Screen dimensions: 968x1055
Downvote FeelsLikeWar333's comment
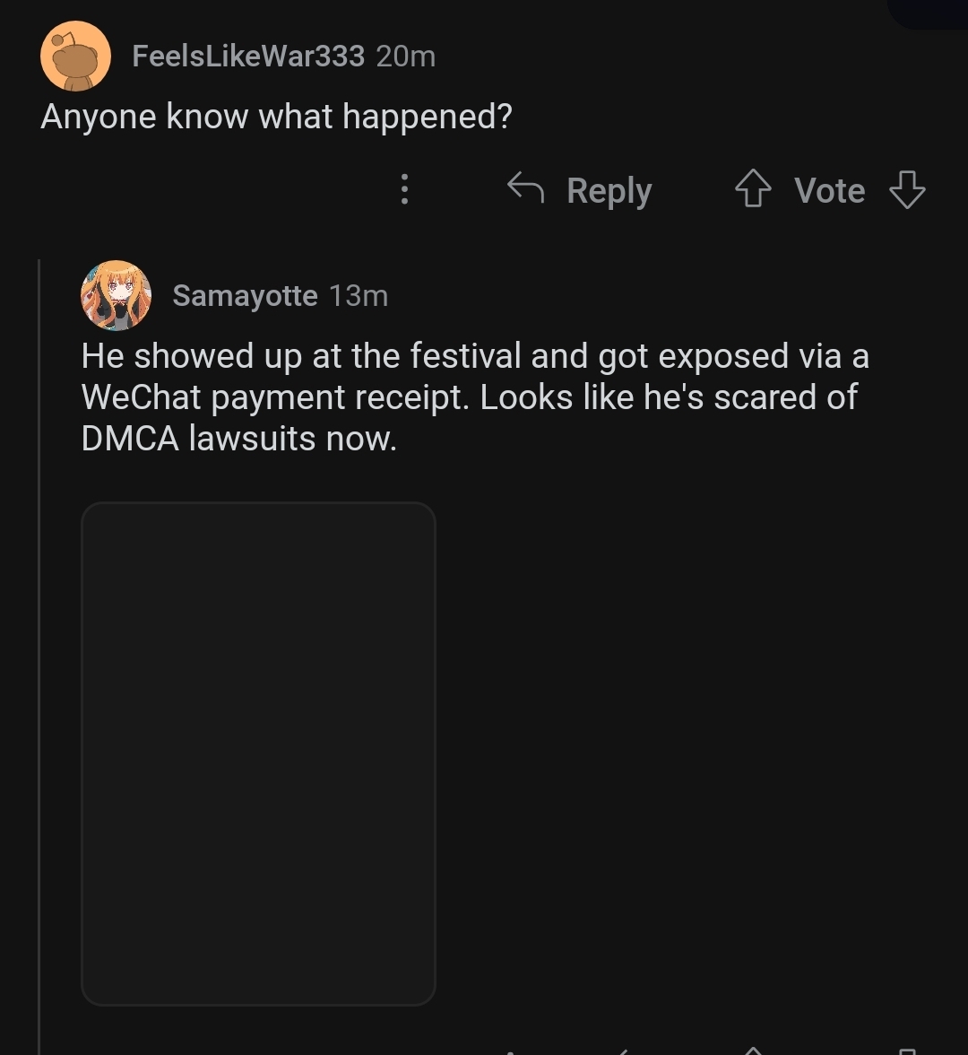click(906, 190)
